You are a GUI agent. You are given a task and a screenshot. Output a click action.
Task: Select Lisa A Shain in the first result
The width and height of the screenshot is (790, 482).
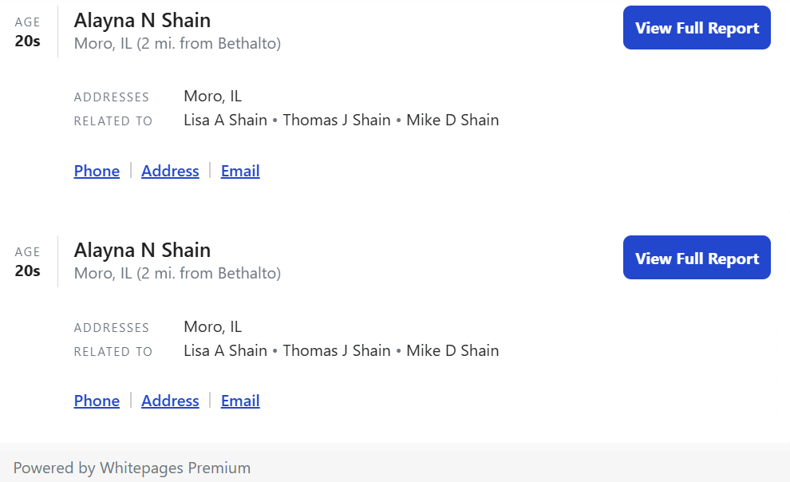(x=225, y=120)
